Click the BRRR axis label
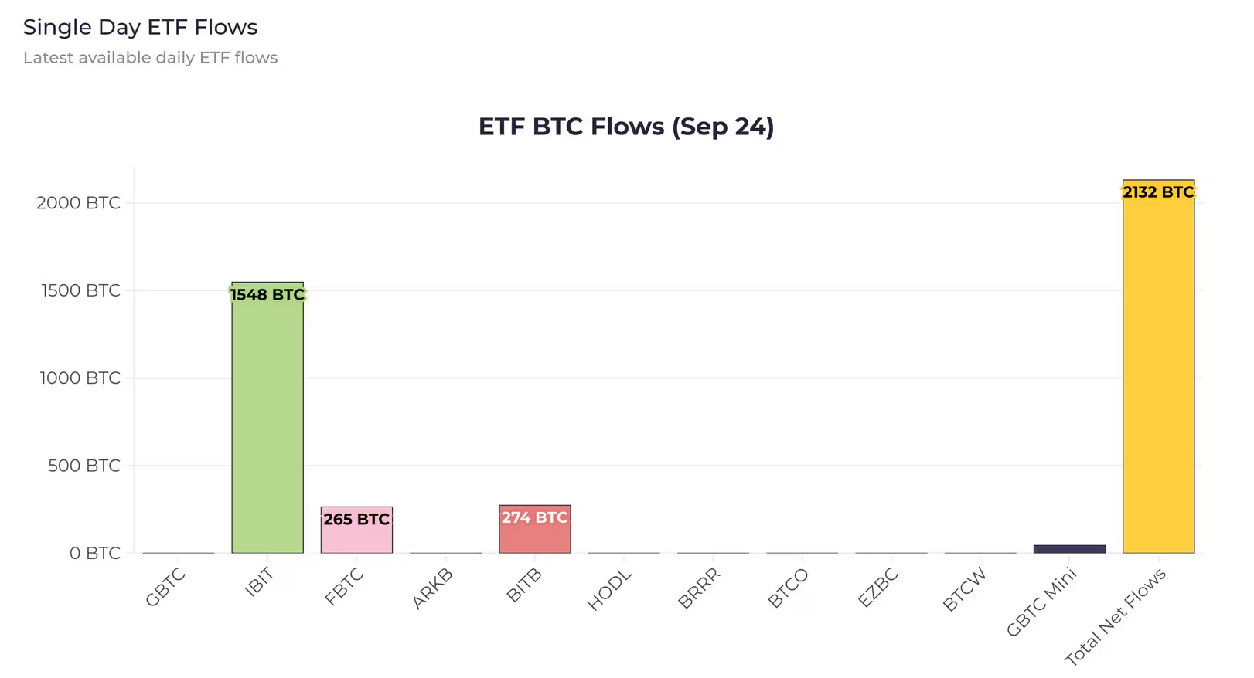The image size is (1254, 678). tap(699, 588)
